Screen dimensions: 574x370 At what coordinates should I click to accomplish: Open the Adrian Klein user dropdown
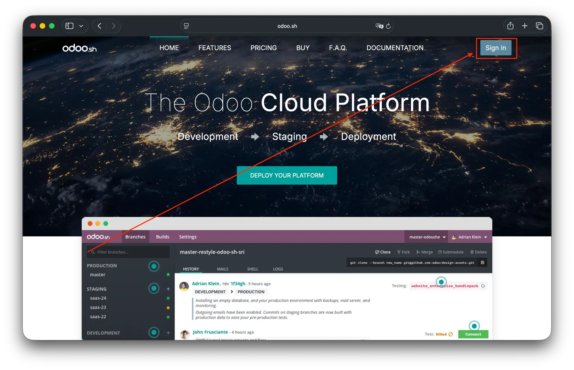pyautogui.click(x=469, y=237)
